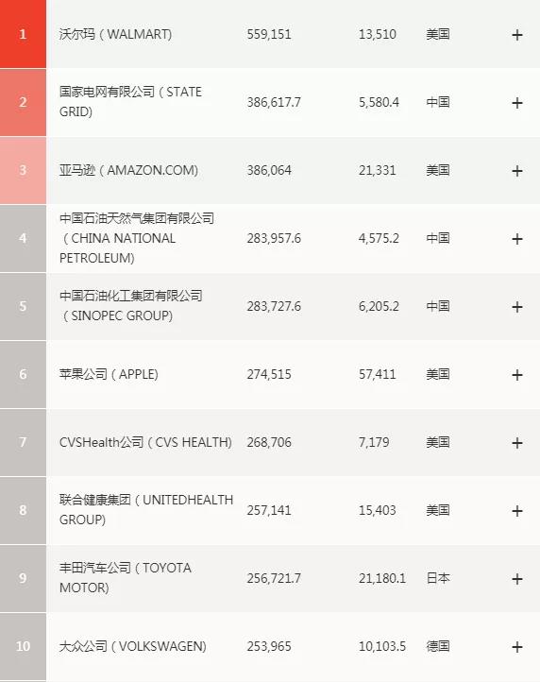
Task: Expand the Walmart row plus icon
Action: tap(517, 35)
